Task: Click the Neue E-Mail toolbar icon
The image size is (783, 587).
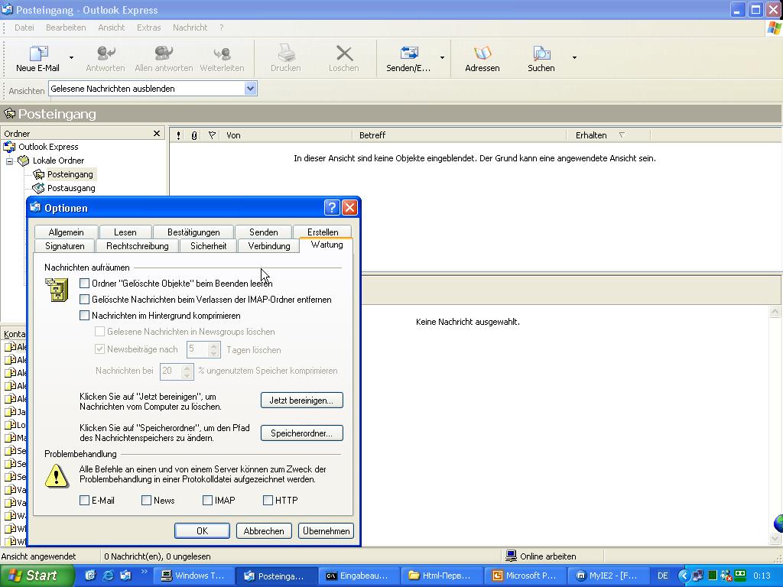Action: (38, 54)
